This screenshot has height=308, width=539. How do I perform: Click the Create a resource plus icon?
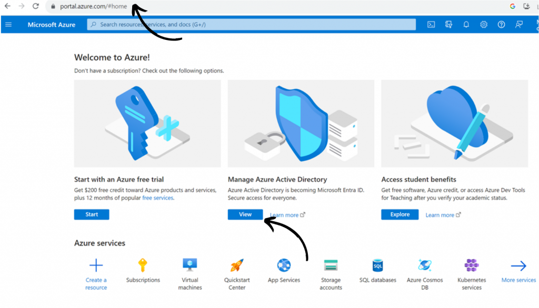point(96,265)
